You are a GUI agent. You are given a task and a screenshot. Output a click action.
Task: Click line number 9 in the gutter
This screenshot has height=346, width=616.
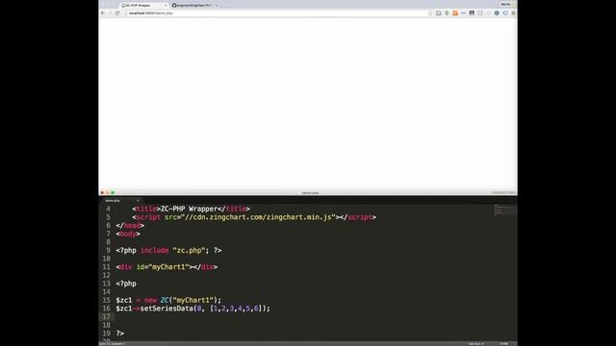click(108, 250)
